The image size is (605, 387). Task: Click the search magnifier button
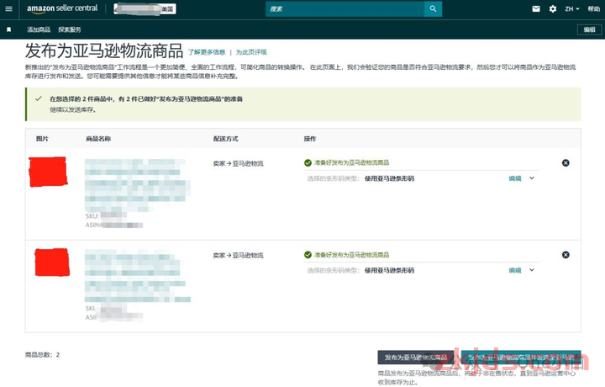[x=433, y=9]
